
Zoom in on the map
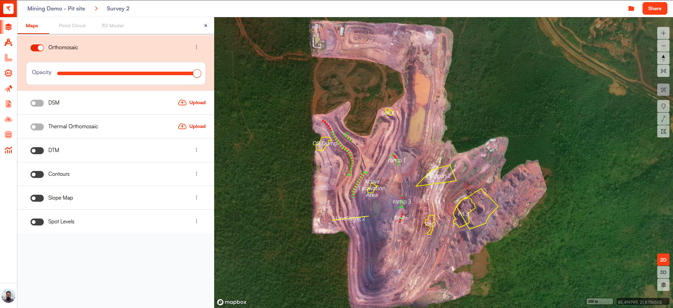[x=663, y=33]
